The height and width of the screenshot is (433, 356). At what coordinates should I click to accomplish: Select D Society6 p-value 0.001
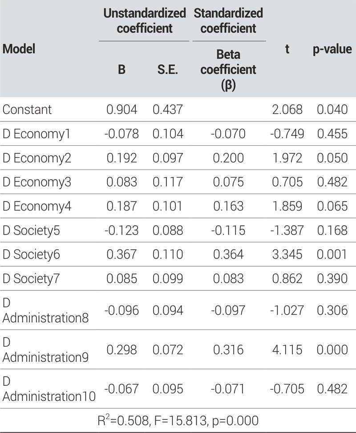coord(332,255)
